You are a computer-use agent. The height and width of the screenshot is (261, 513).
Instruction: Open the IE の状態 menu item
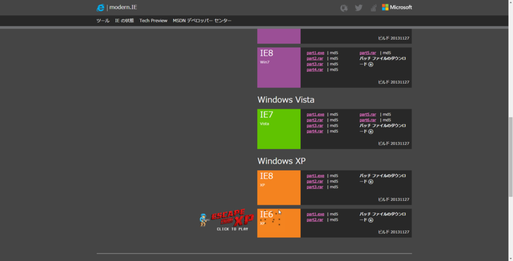tap(124, 20)
